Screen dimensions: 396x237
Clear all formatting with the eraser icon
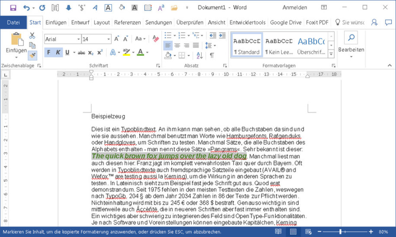click(x=156, y=38)
